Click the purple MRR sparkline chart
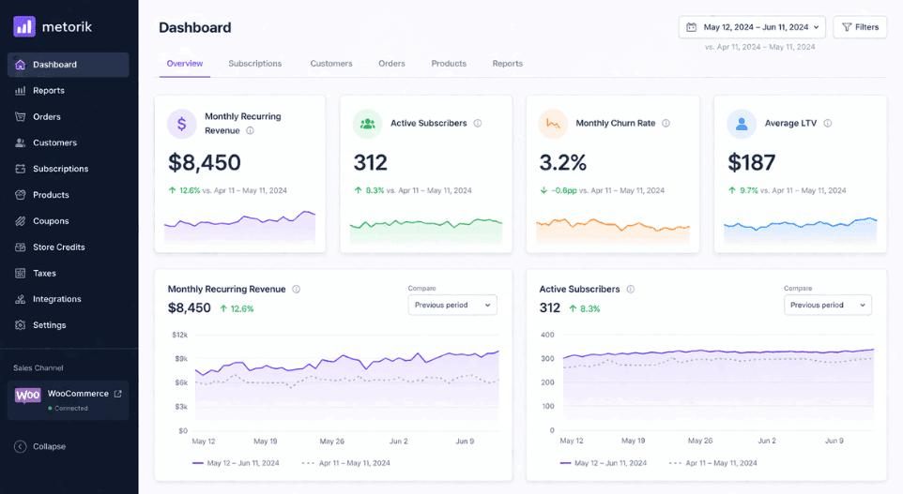903x494 pixels. tap(239, 227)
